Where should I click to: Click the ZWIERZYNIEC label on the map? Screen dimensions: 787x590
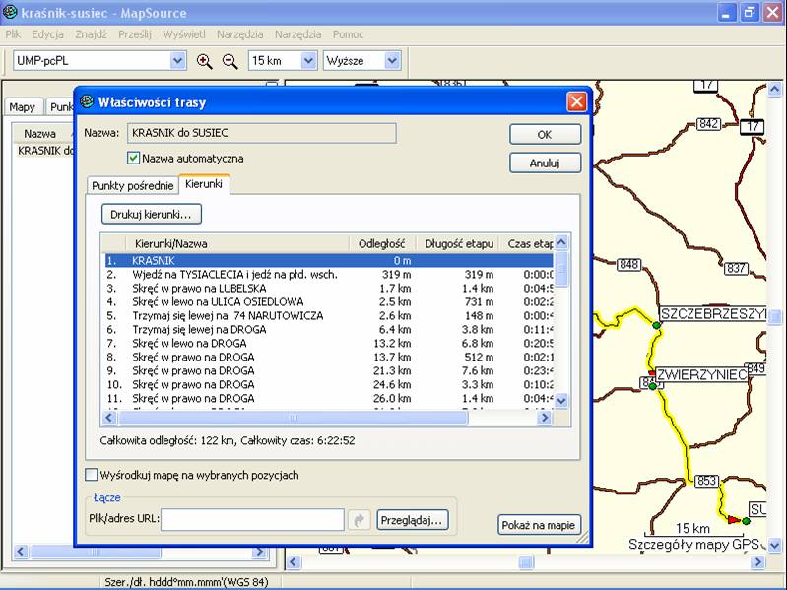pyautogui.click(x=701, y=374)
